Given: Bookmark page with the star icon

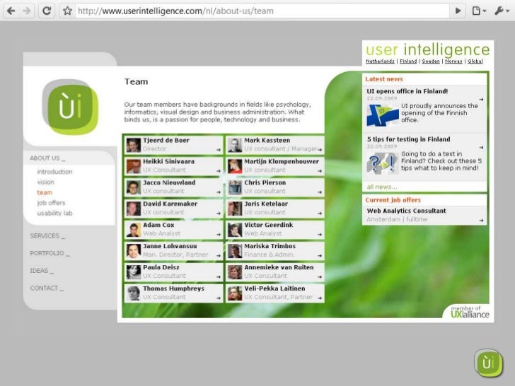Looking at the screenshot, I should (x=67, y=11).
